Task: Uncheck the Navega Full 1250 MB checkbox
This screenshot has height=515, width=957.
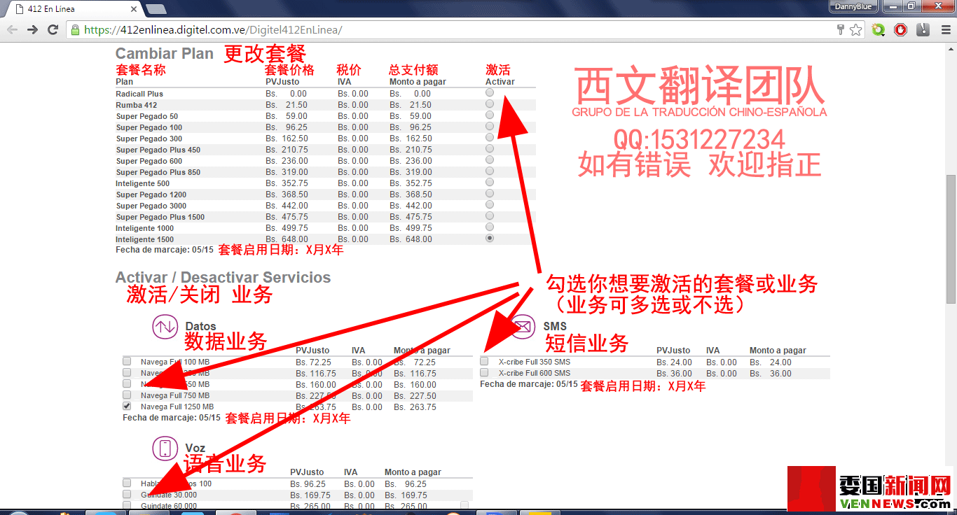Action: pos(127,406)
